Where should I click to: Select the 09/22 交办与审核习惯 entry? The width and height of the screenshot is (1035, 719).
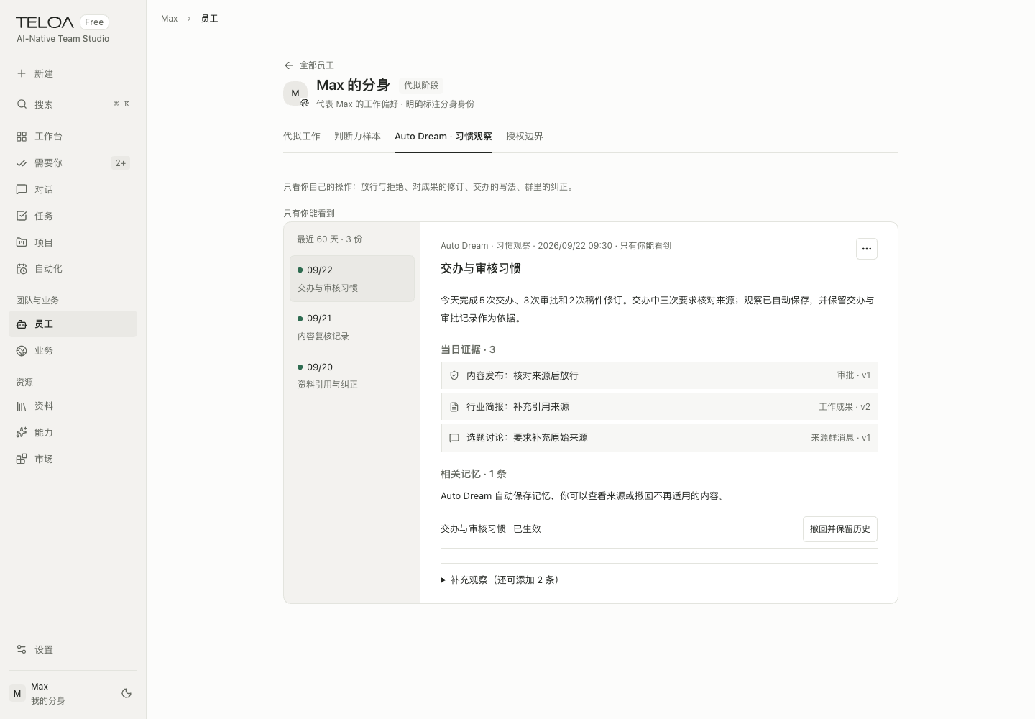click(352, 278)
